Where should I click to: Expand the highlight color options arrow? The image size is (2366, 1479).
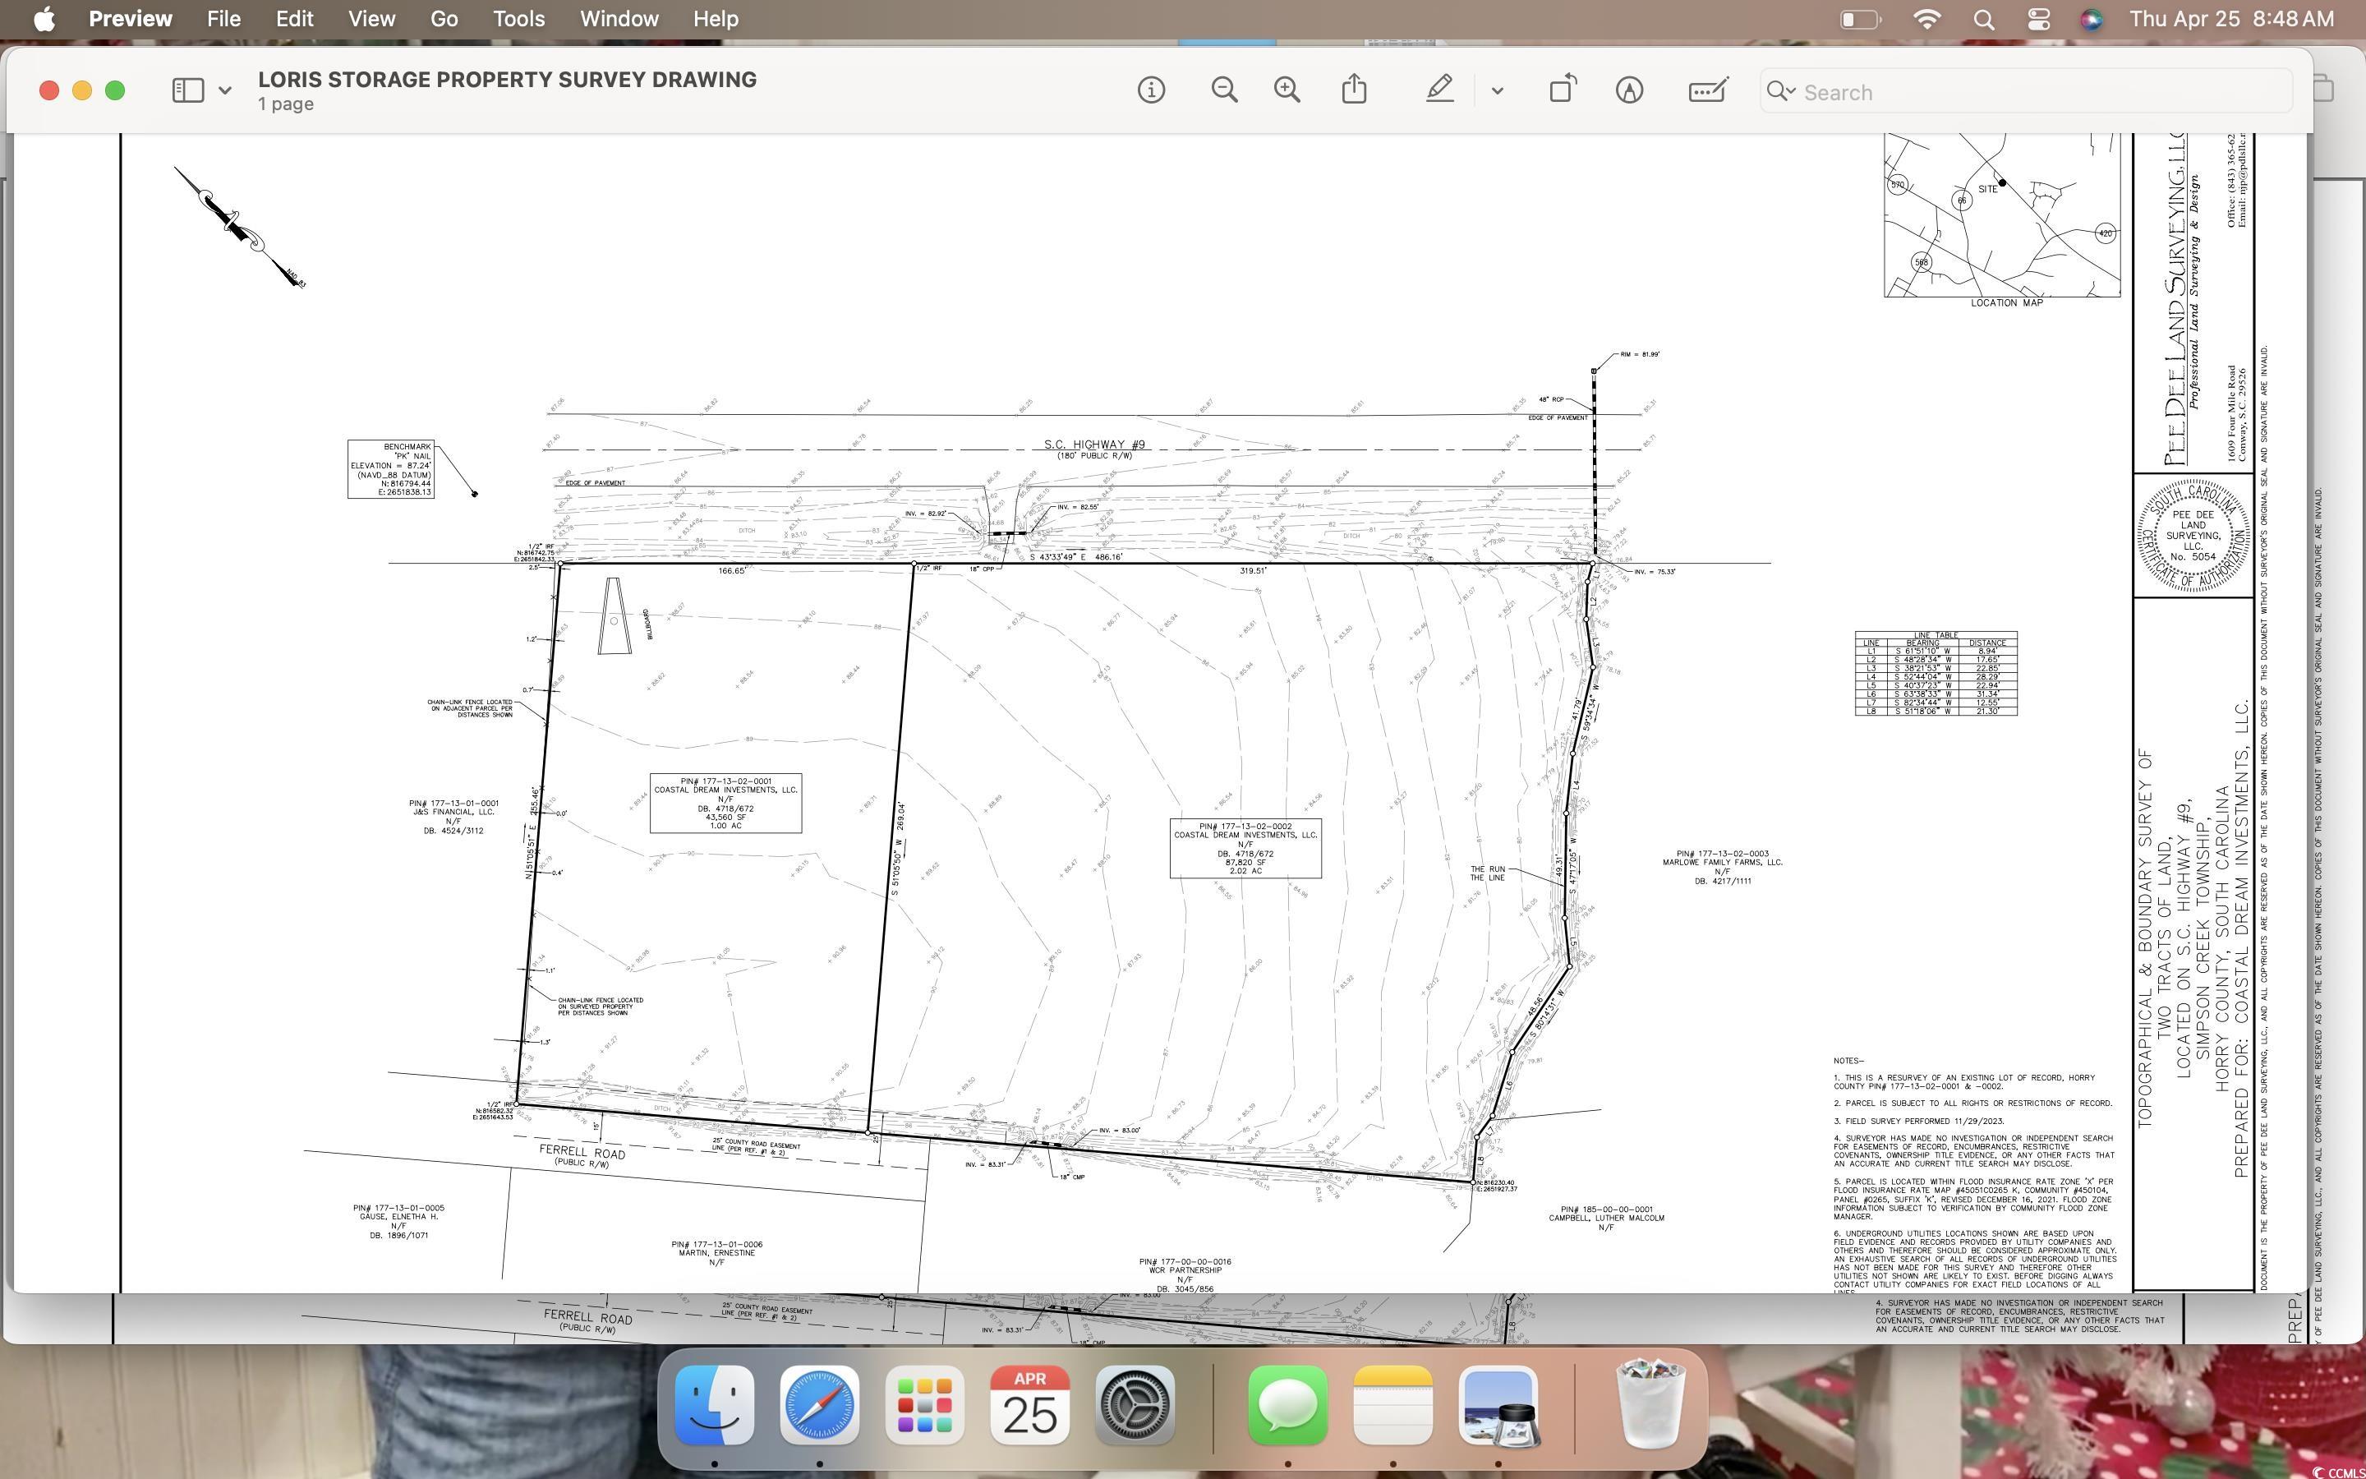click(x=1497, y=91)
